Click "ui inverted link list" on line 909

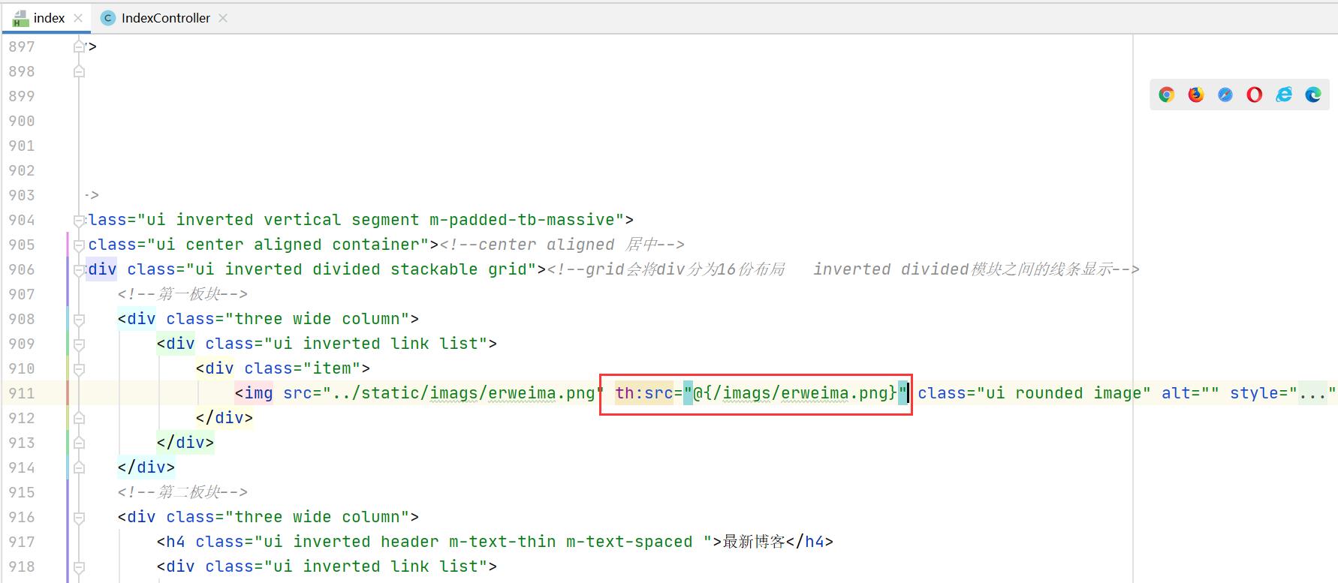(x=375, y=344)
